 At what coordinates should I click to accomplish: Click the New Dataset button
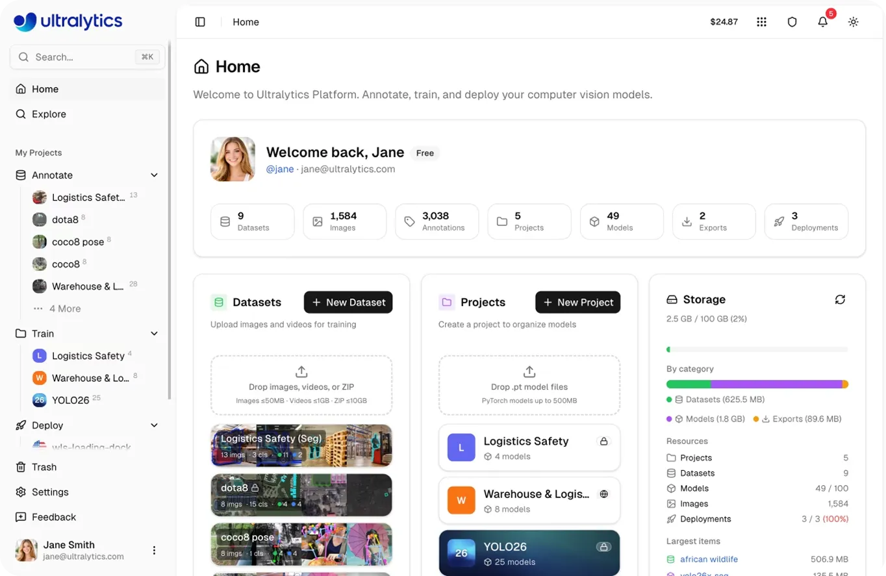pyautogui.click(x=348, y=302)
